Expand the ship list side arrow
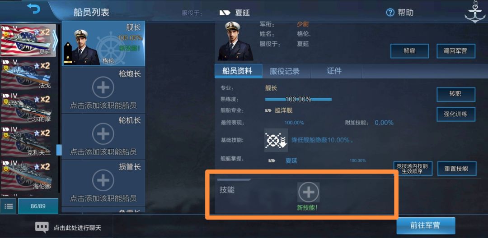 (x=55, y=40)
